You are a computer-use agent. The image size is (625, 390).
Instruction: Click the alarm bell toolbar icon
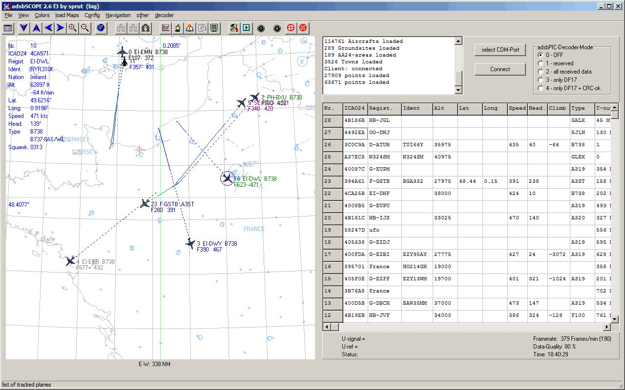click(x=189, y=28)
